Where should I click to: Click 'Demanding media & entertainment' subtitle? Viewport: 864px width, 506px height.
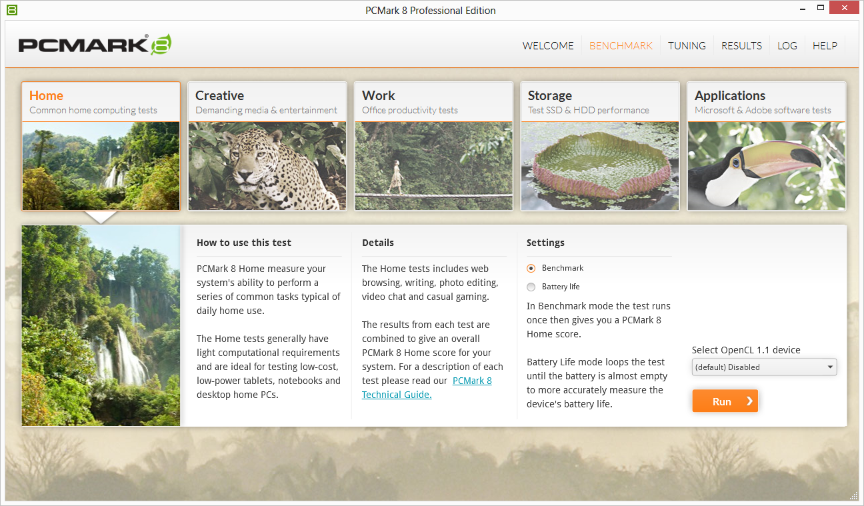pos(267,110)
